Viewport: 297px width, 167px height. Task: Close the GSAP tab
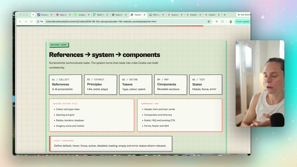107,15
